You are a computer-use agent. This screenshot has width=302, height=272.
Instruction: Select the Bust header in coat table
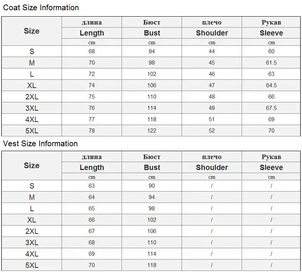click(152, 33)
